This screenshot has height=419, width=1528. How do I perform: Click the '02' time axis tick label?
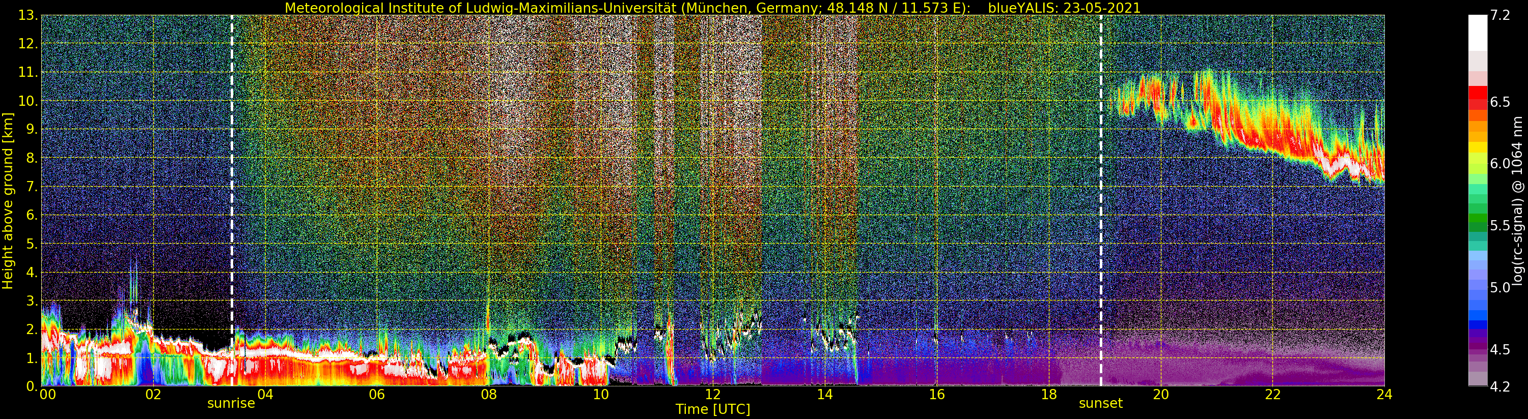[153, 395]
